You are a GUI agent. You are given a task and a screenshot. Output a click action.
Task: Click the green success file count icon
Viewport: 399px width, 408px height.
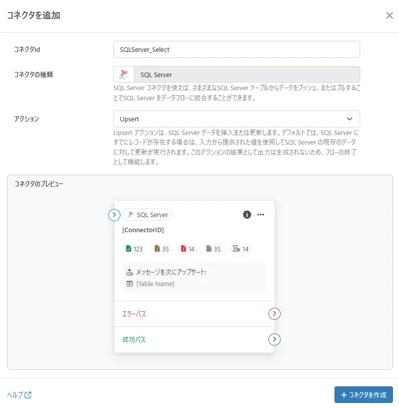click(128, 249)
